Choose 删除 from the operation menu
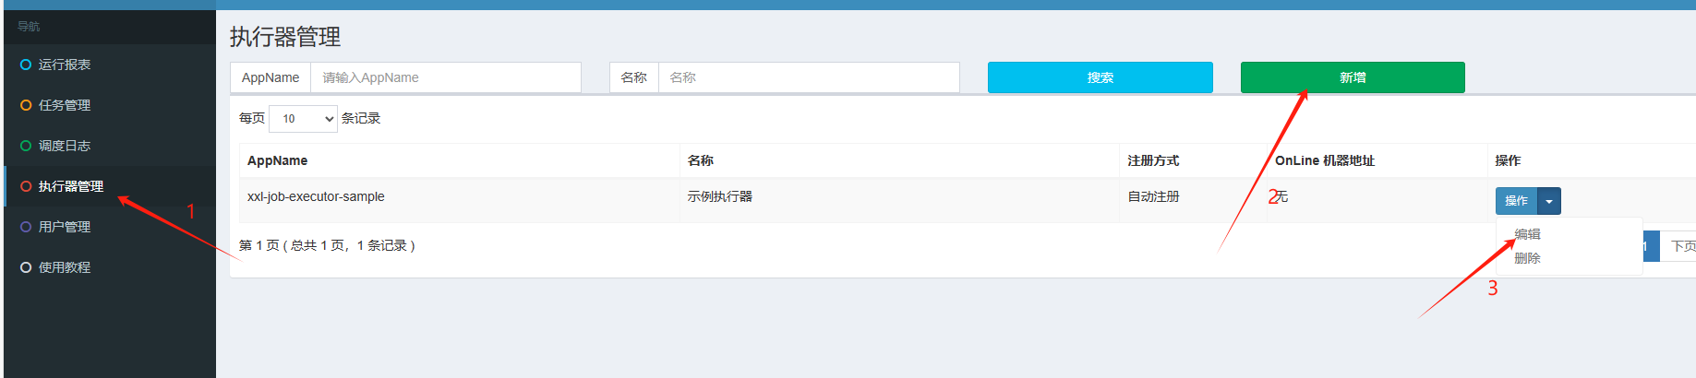 pos(1527,258)
